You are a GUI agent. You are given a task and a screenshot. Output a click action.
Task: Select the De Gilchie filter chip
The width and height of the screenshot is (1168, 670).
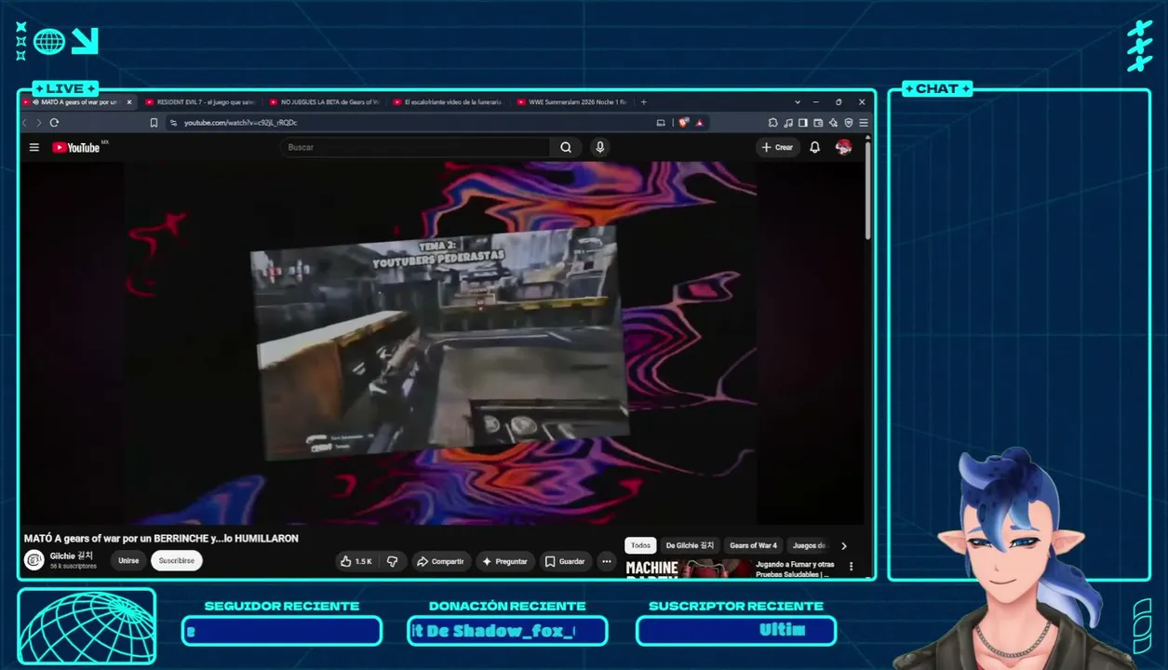(x=690, y=546)
